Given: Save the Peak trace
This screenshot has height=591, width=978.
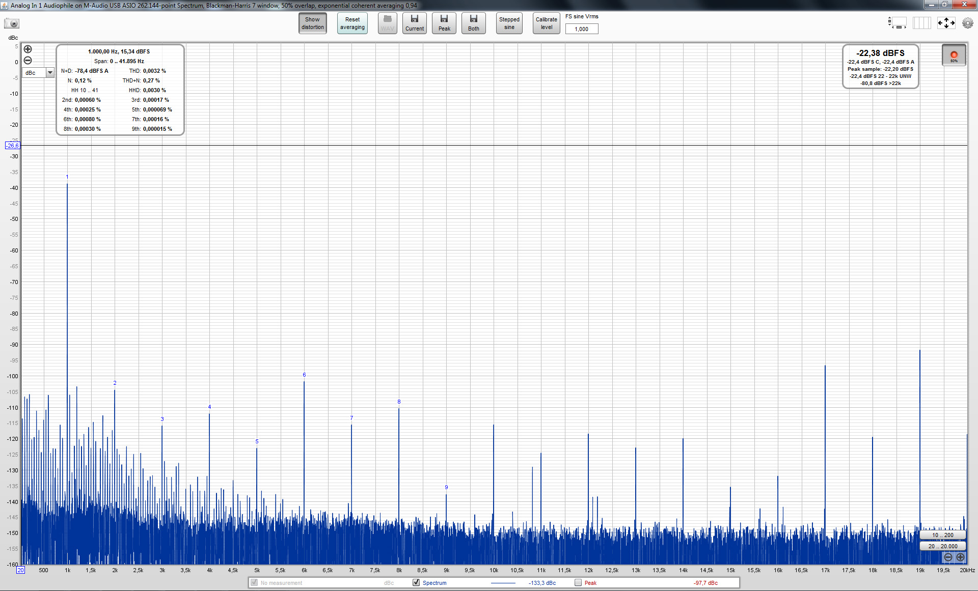Looking at the screenshot, I should [x=444, y=23].
